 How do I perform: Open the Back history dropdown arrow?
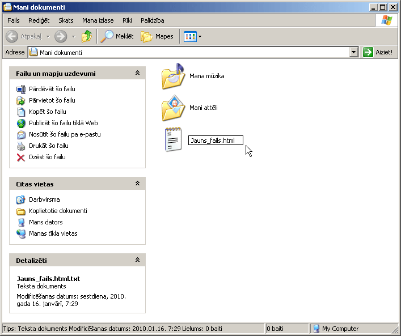(48, 36)
